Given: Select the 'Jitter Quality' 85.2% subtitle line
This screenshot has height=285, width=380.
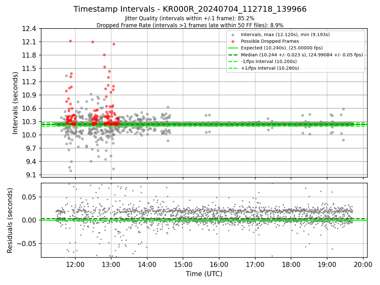Looking at the screenshot, I should (x=190, y=19).
